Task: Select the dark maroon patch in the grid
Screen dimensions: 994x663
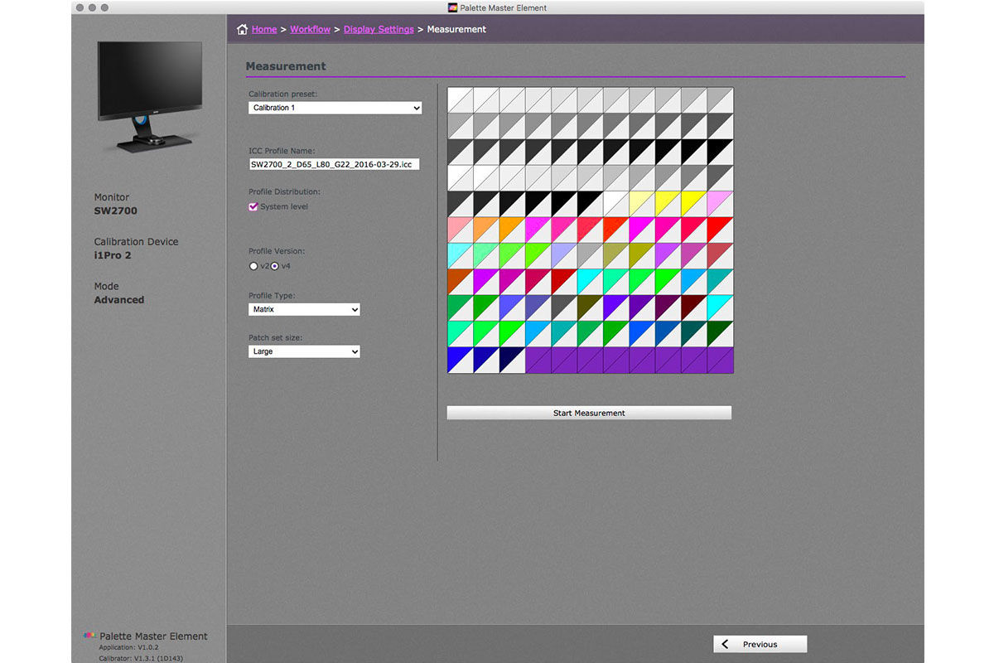Action: 694,307
